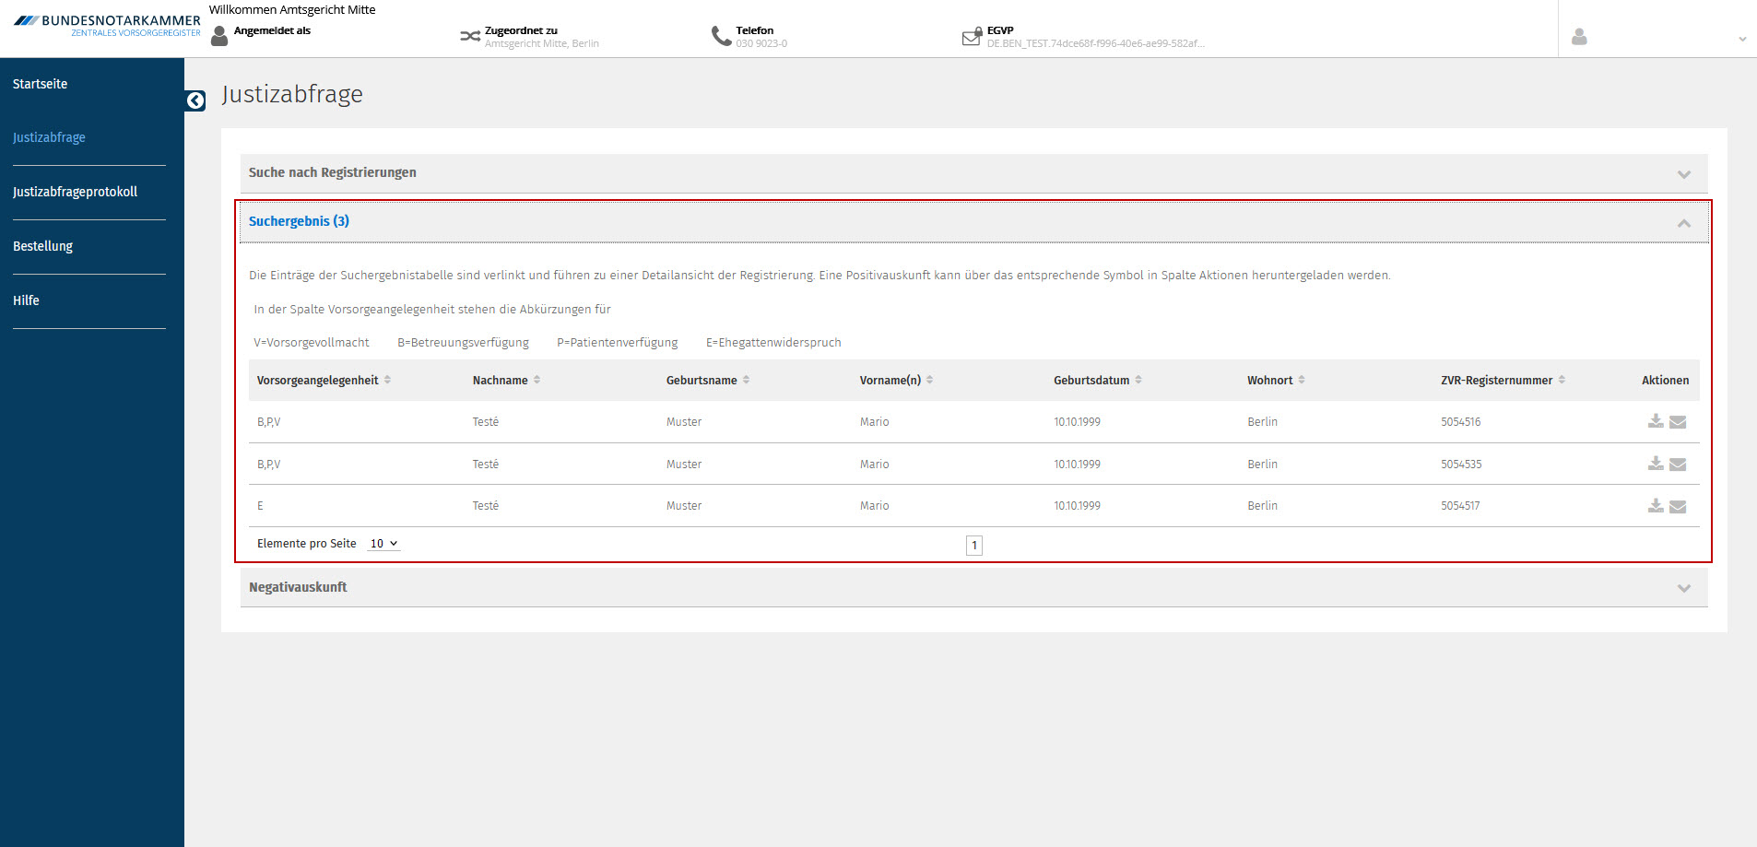Click the phone number 030 9023-0
This screenshot has width=1757, height=847.
pos(761,43)
